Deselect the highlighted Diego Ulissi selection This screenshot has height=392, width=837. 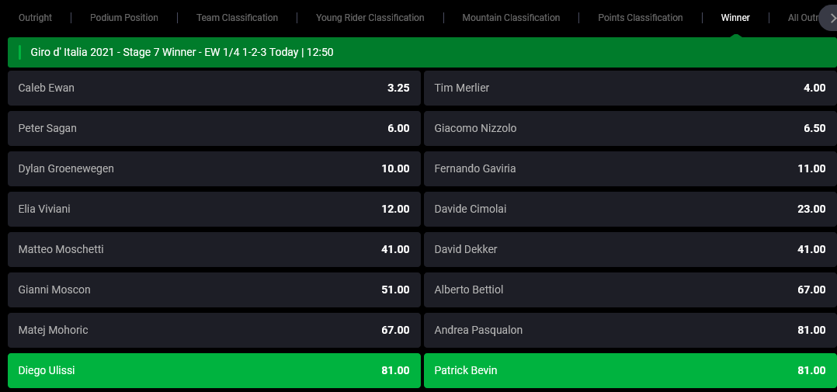214,370
